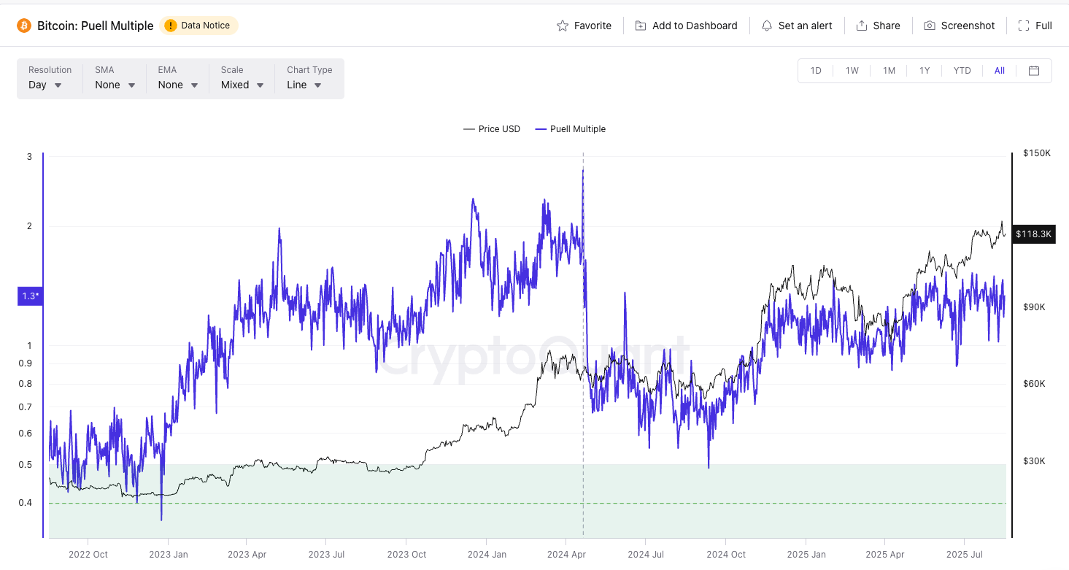Share the Puell Multiple chart
Image resolution: width=1069 pixels, height=570 pixels.
[878, 26]
